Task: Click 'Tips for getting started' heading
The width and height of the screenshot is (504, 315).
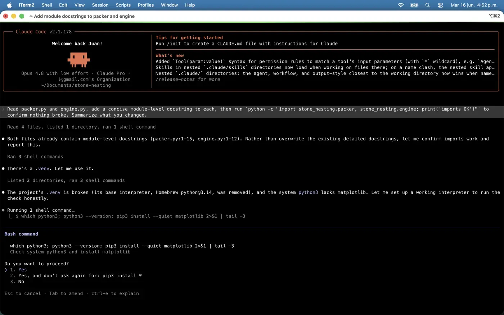Action: [189, 38]
